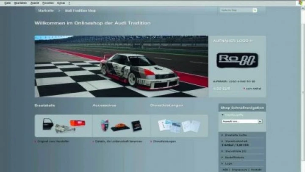Collapse the Direktzugriff section arrow

pos(222,115)
